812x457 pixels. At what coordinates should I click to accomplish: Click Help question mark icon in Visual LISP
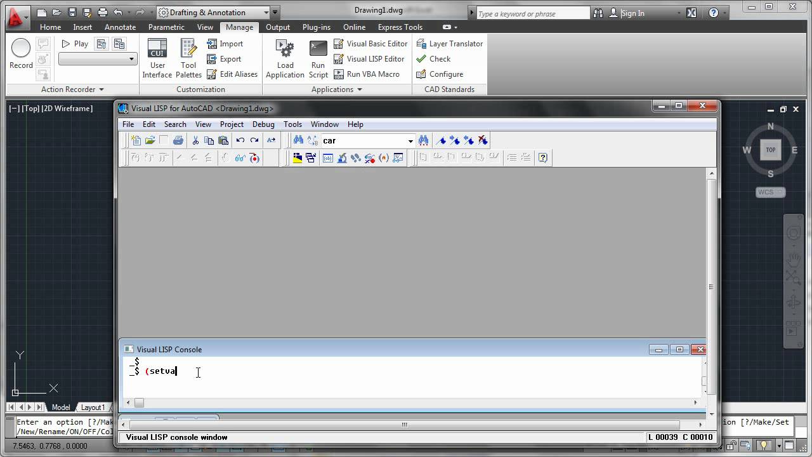543,158
